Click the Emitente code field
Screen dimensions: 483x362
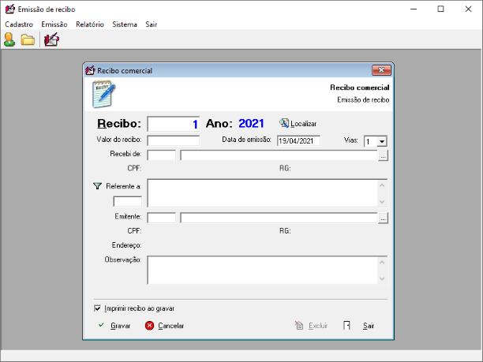(162, 218)
